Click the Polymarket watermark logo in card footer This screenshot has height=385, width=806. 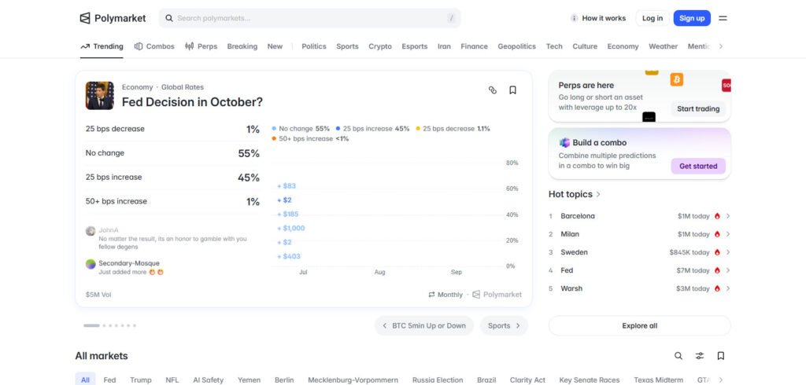[x=497, y=295]
